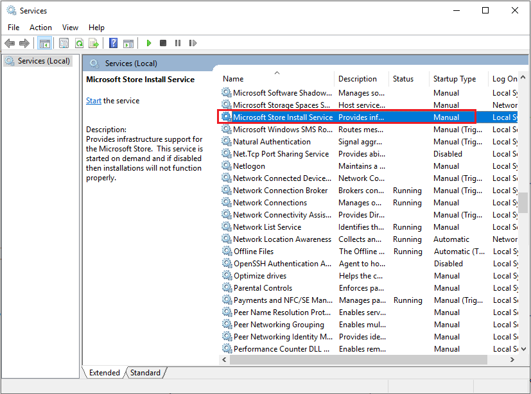531x394 pixels.
Task: Open the Help menu
Action: pos(96,28)
